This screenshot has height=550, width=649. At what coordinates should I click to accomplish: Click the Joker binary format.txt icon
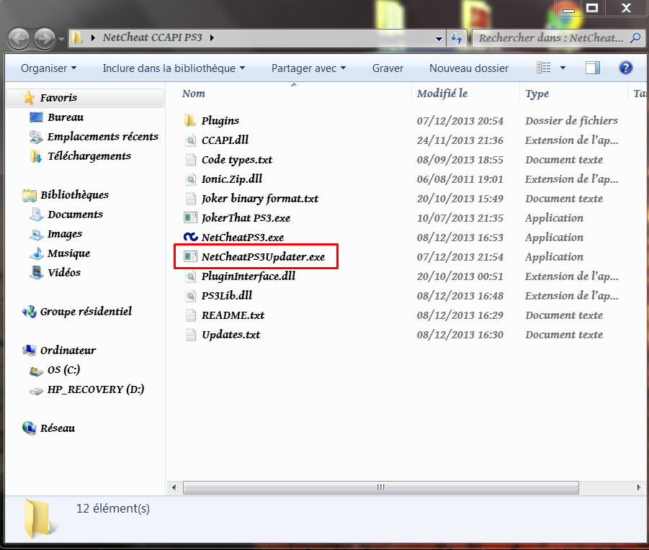[190, 199]
